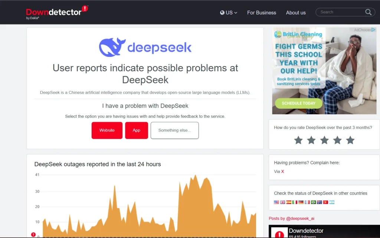The image size is (380, 238).
Task: Report a problem with Website
Action: 107,130
